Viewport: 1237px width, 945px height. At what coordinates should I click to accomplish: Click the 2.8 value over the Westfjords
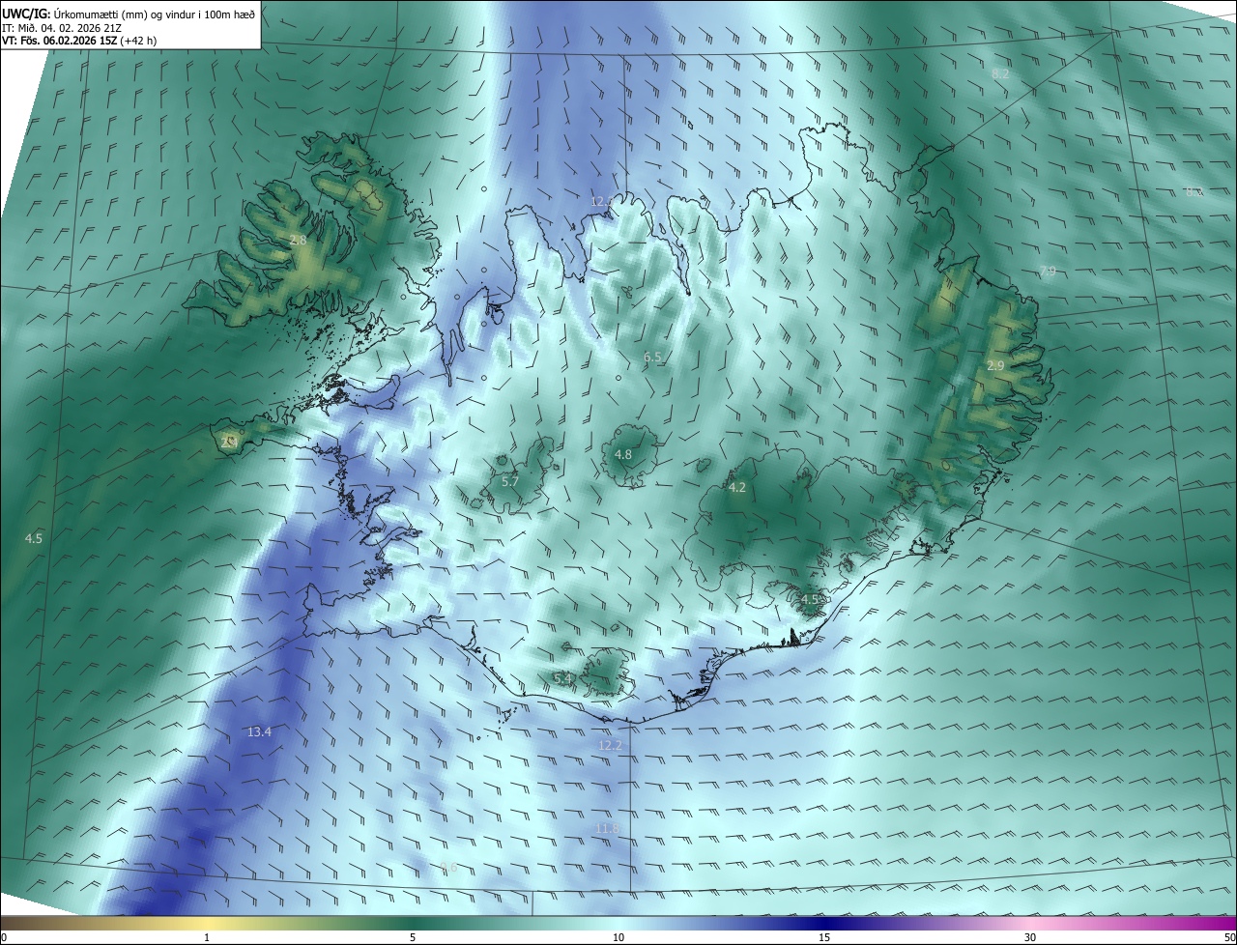(298, 240)
